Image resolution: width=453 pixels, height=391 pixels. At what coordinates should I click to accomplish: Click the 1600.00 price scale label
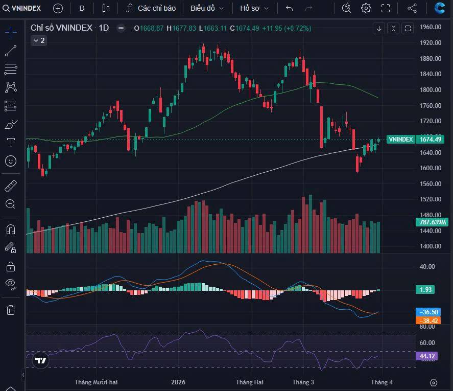(431, 168)
